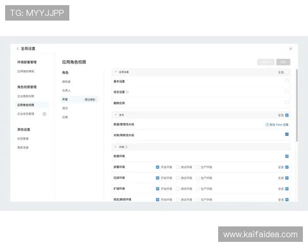Click the permissions list vertical scrollbar
The width and height of the screenshot is (308, 247).
click(297, 105)
